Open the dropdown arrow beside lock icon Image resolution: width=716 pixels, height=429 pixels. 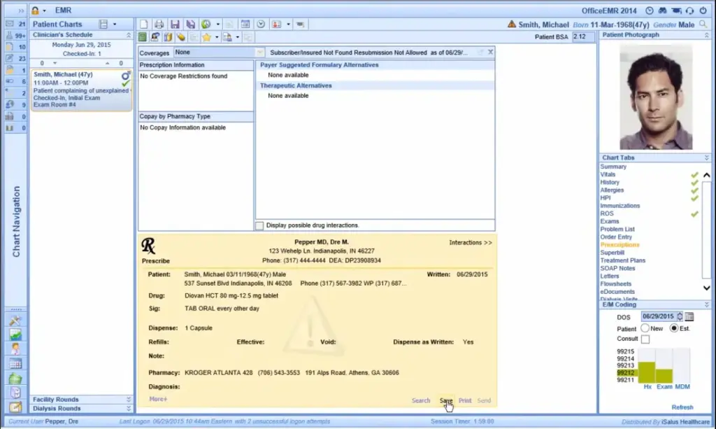pos(44,10)
